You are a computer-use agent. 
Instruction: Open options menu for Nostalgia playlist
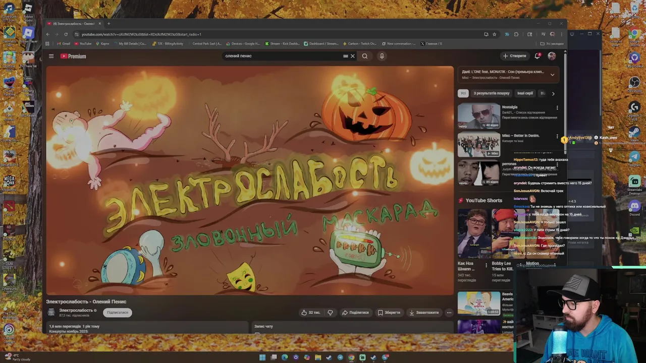pos(557,108)
